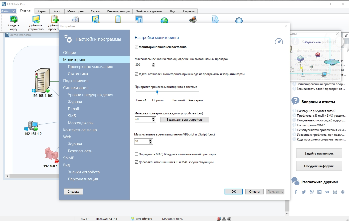Open the Хост ribbon tab
The width and height of the screenshot is (349, 221).
pyautogui.click(x=57, y=11)
